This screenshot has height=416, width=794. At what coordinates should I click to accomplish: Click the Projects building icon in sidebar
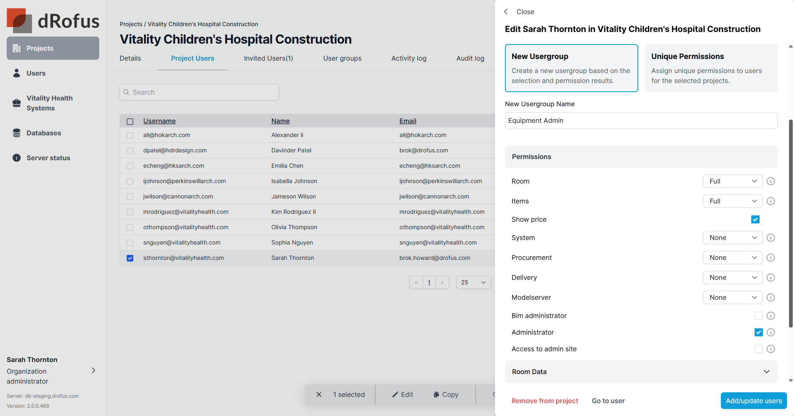point(17,48)
